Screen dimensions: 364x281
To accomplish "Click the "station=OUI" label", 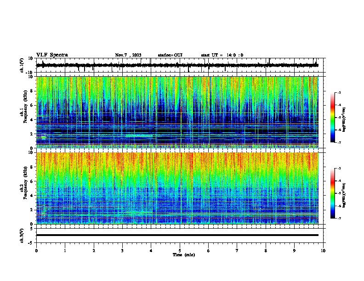I will pos(170,55).
